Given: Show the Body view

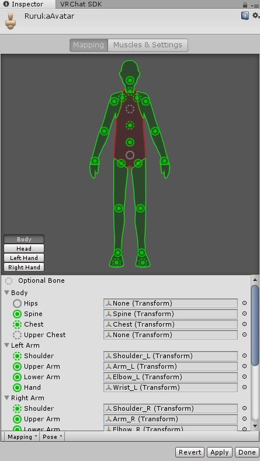Looking at the screenshot, I should 24,239.
